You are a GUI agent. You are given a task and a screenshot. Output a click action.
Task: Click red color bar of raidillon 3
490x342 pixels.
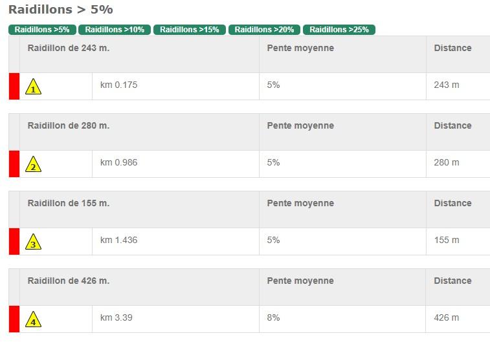point(14,241)
